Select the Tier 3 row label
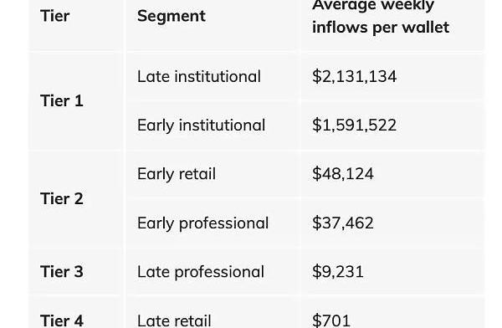The image size is (502, 328). pyautogui.click(x=62, y=272)
